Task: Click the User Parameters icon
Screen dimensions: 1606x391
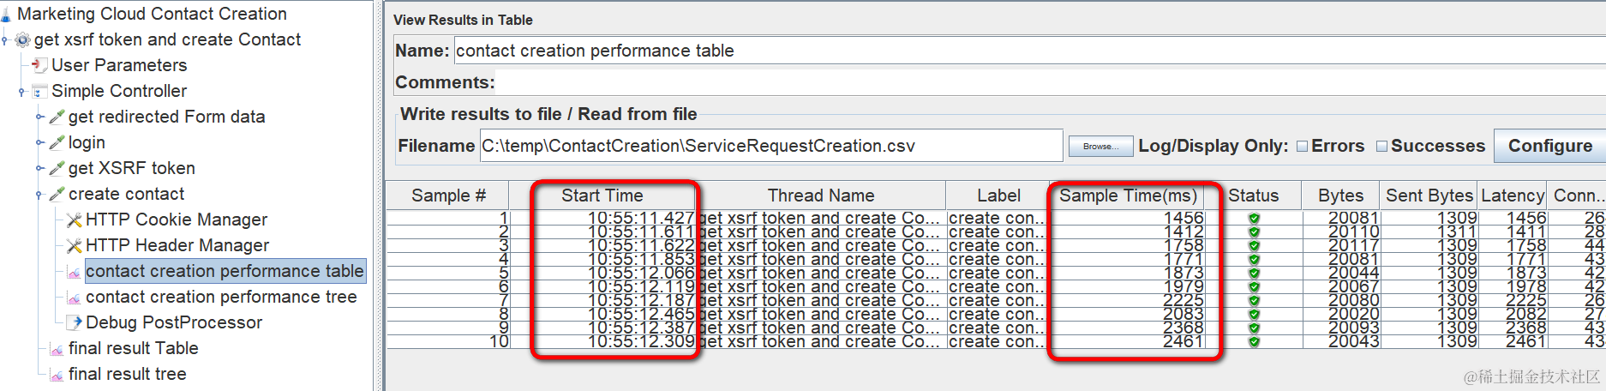Action: [x=40, y=65]
